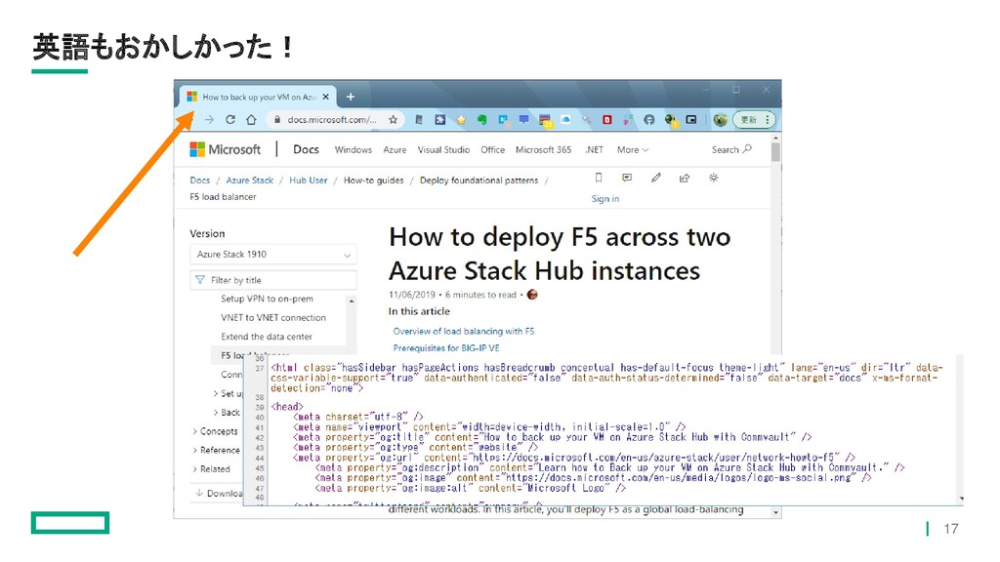Image resolution: width=1000 pixels, height=562 pixels.
Task: Click the padlock site info icon
Action: tap(277, 119)
